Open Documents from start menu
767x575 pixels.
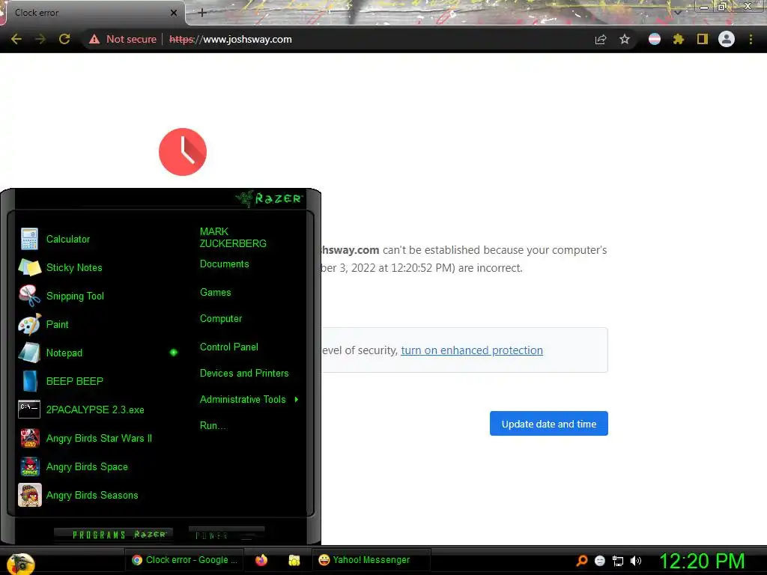pos(225,264)
